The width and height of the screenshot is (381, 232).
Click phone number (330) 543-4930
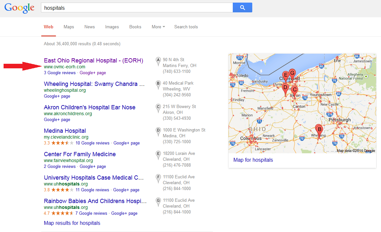point(177,118)
